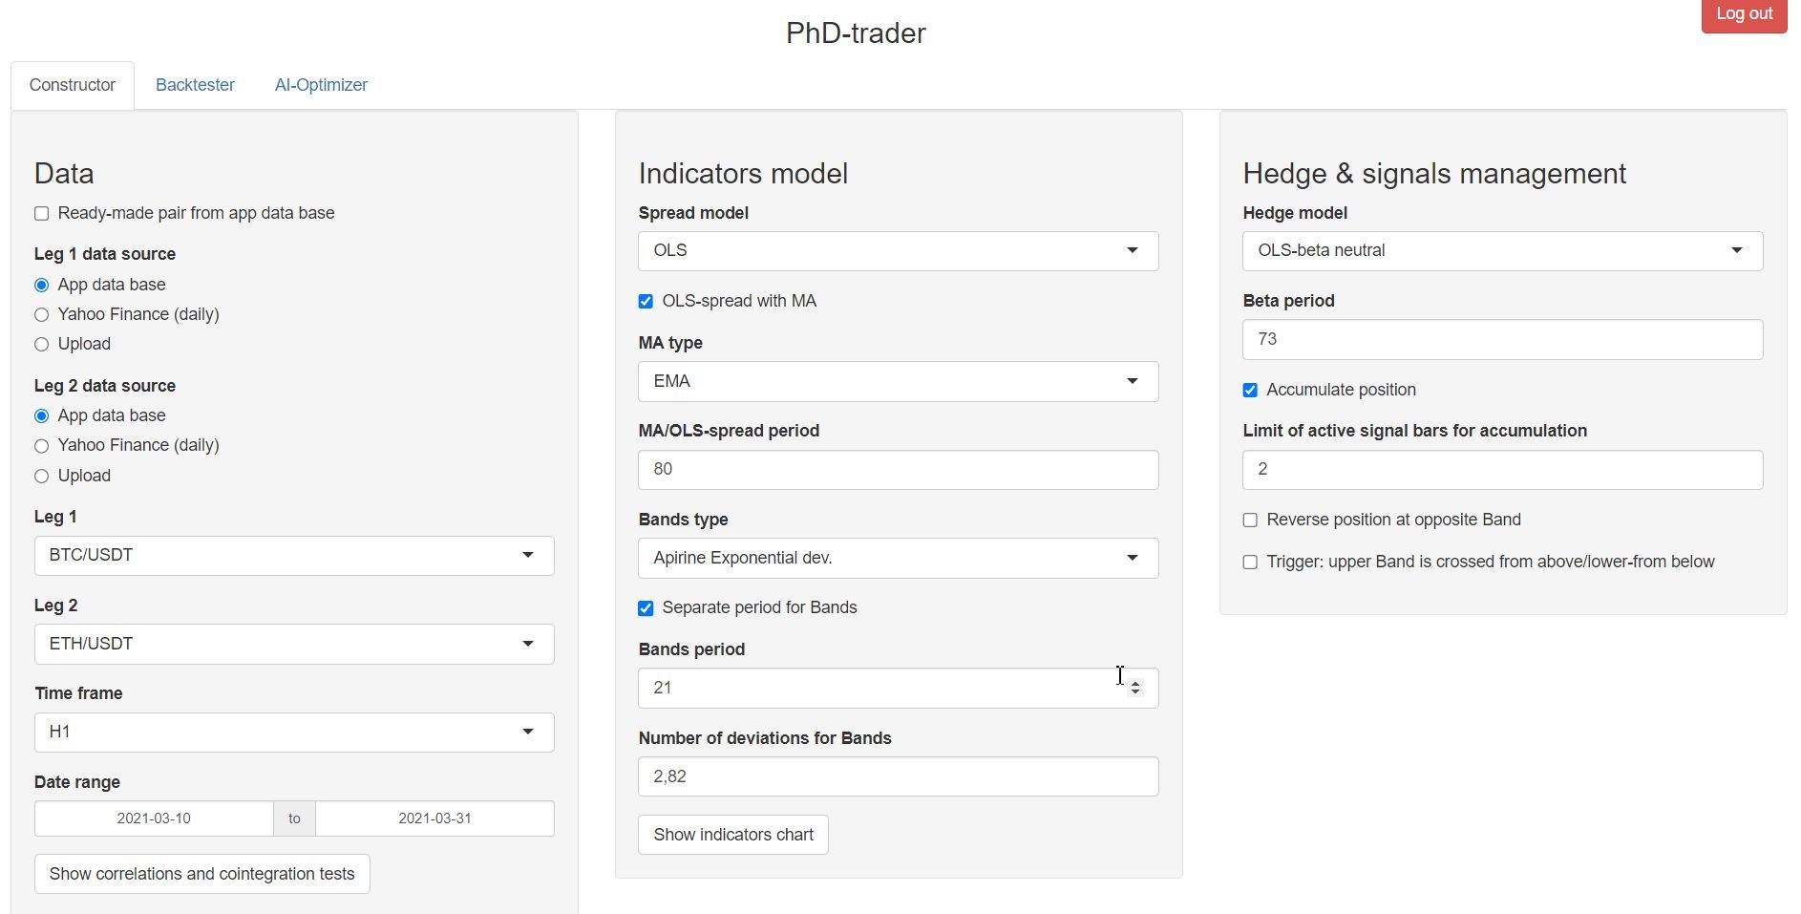The height and width of the screenshot is (914, 1801).
Task: Open the Time frame H1 dropdown
Action: click(293, 733)
